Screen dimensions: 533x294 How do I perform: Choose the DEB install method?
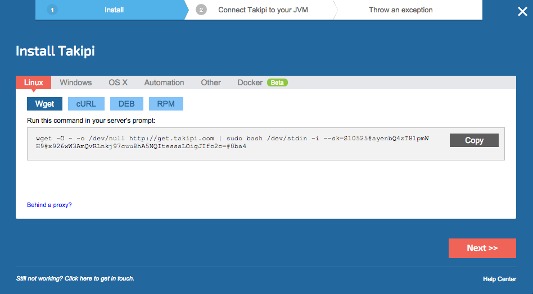[127, 104]
